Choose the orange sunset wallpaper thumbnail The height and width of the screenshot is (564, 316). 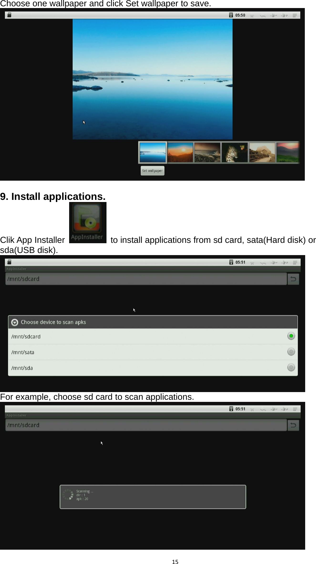(x=180, y=152)
